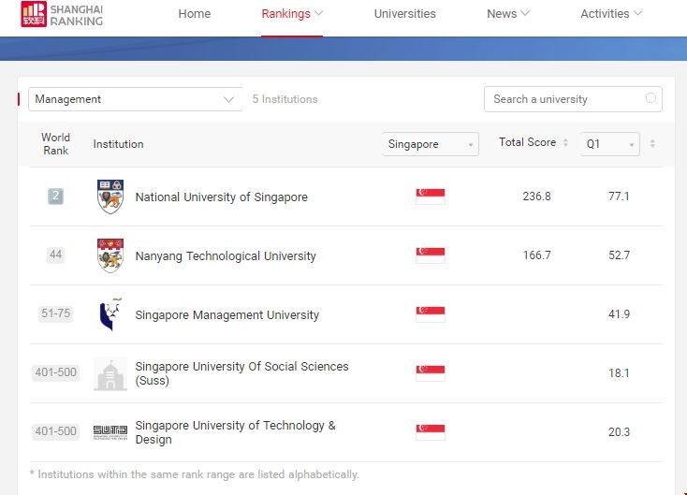Click the Singapore Management University logo
Image resolution: width=687 pixels, height=495 pixels.
point(110,314)
